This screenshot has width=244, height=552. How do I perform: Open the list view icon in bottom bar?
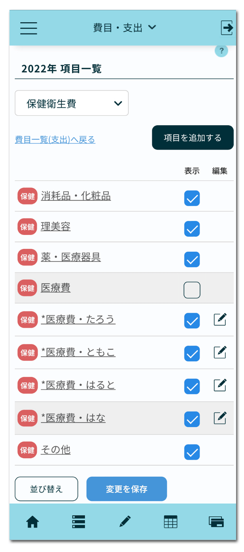click(x=79, y=522)
